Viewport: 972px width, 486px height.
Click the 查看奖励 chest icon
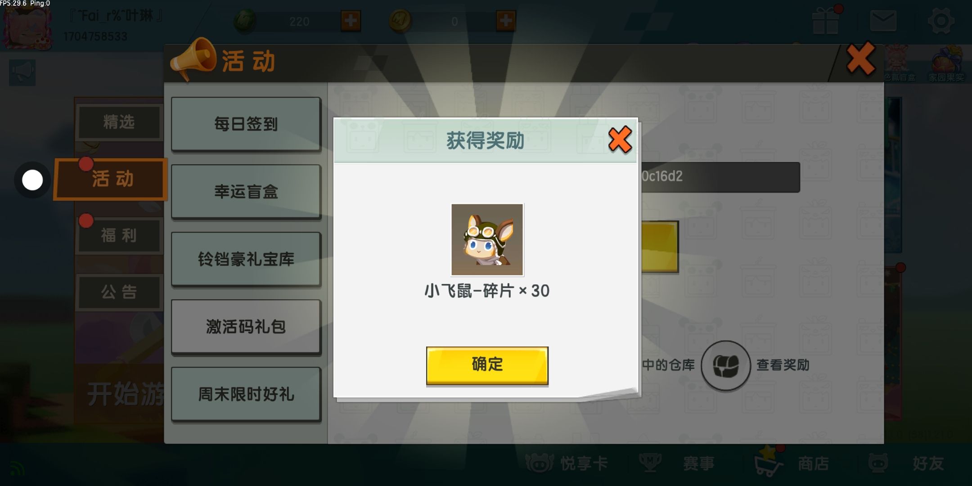725,365
